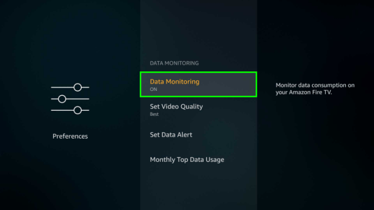Screen dimensions: 374x210
Task: Open Set Video Quality option
Action: pos(198,109)
